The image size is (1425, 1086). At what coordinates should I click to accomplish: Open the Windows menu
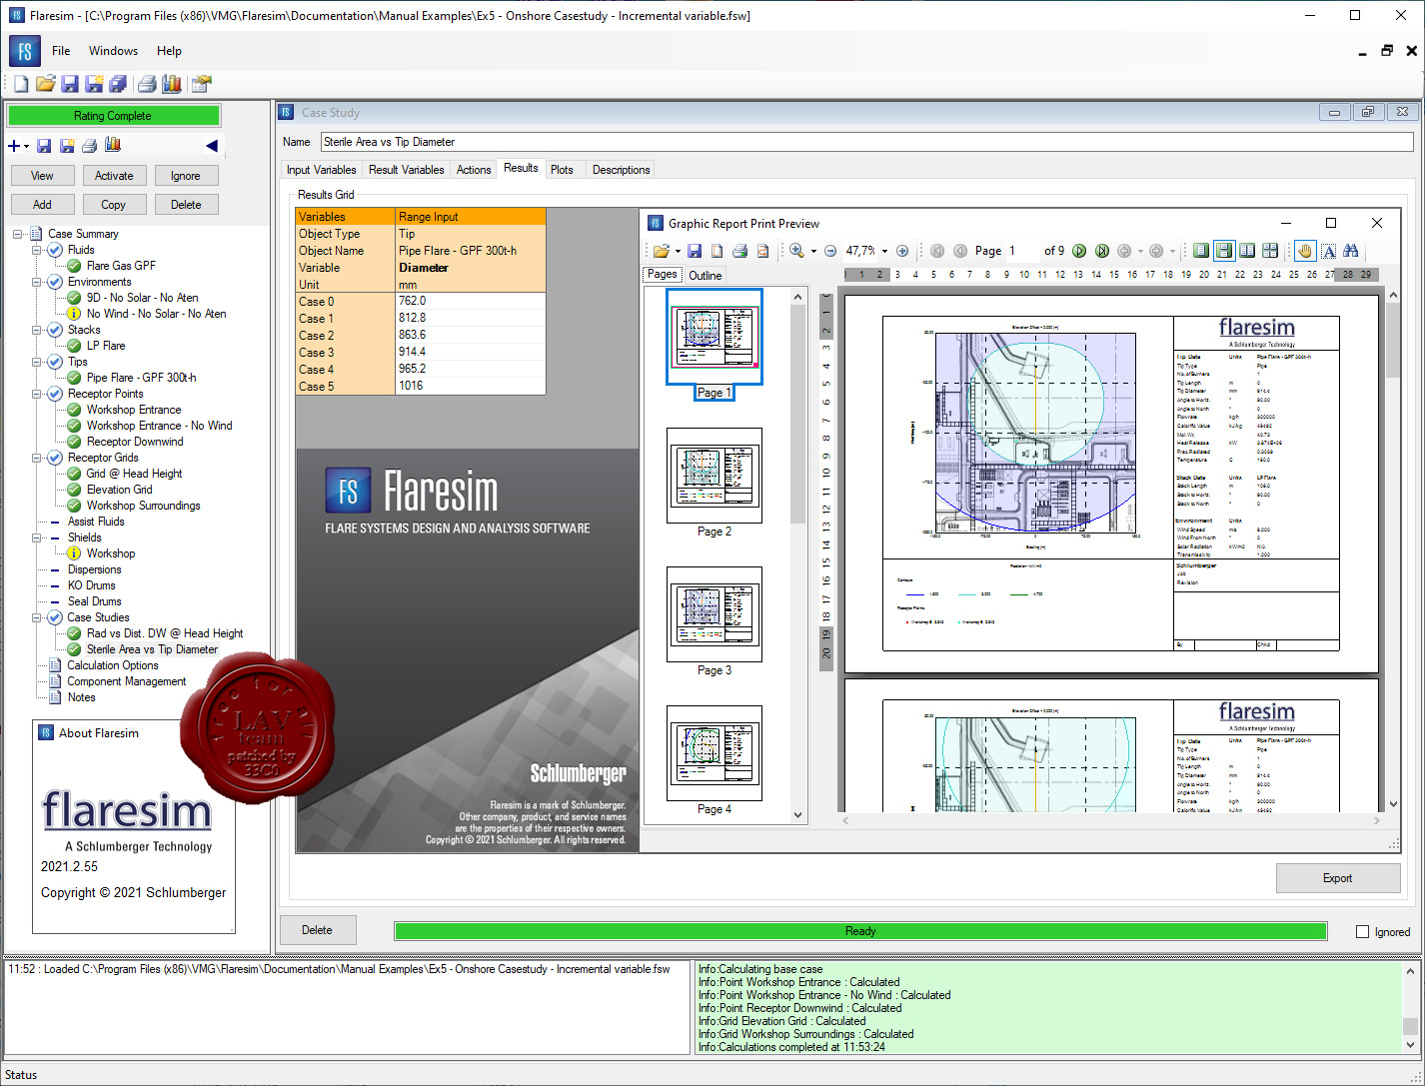113,50
